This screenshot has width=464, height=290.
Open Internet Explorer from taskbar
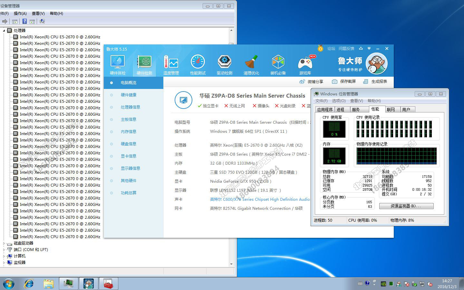(29, 284)
